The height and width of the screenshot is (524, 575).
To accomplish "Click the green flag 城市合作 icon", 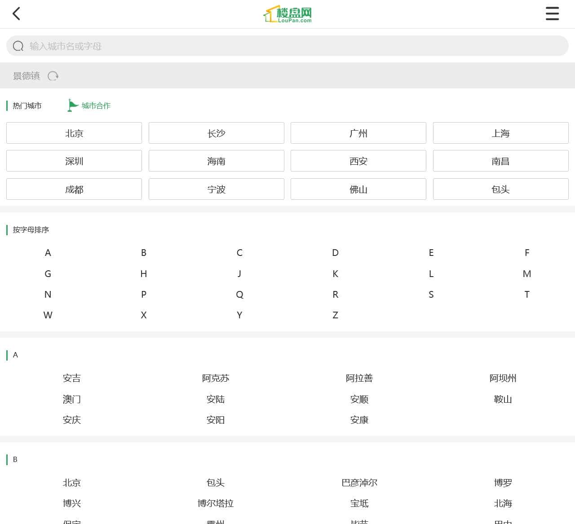I will coord(72,106).
